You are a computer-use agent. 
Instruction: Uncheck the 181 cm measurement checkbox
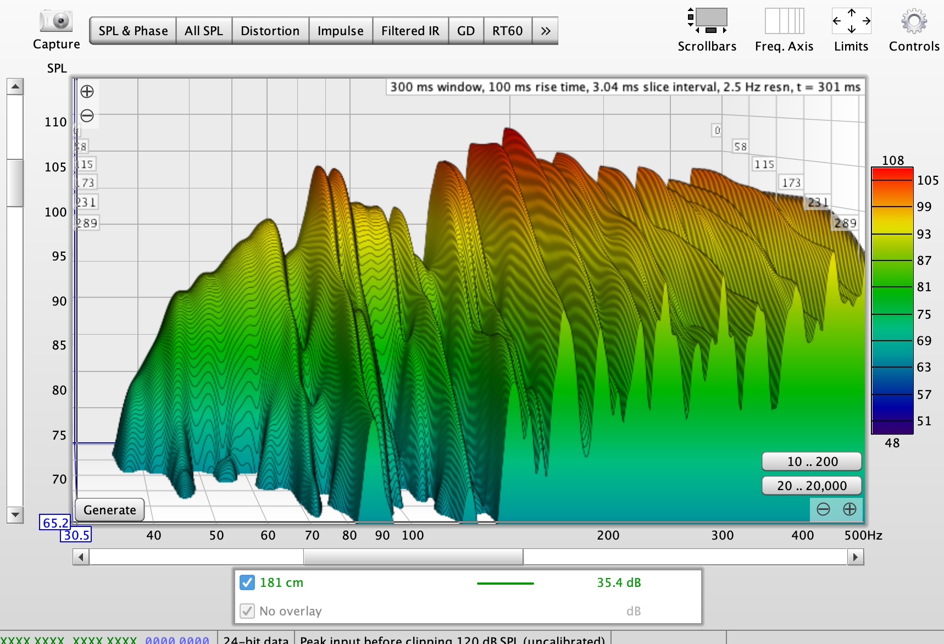point(247,582)
